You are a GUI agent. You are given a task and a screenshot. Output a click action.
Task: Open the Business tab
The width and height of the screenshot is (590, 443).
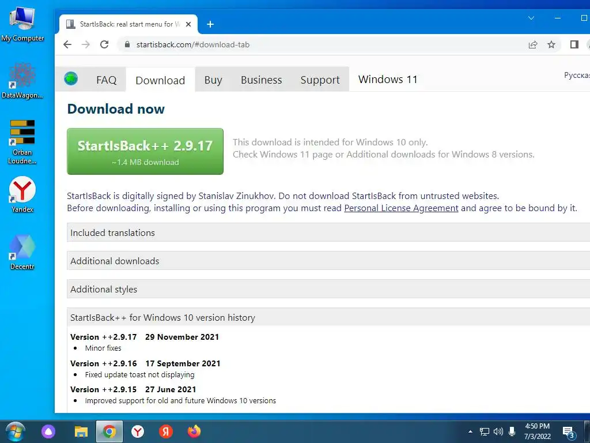tap(262, 80)
